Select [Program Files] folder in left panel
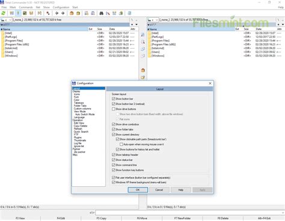Screen dimensions: 285x221 point(14,41)
